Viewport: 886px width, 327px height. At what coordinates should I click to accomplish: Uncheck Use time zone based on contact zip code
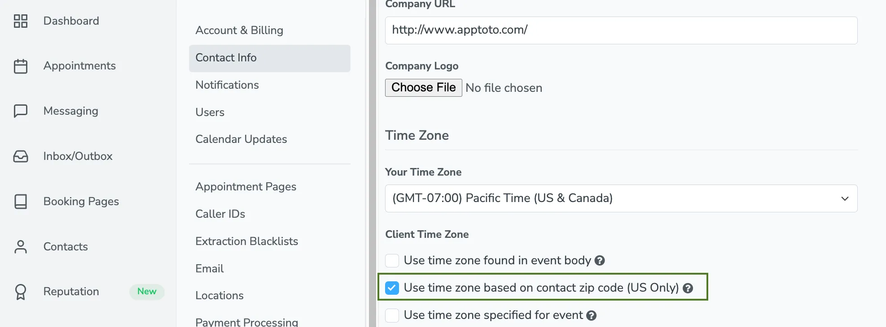[x=392, y=288]
